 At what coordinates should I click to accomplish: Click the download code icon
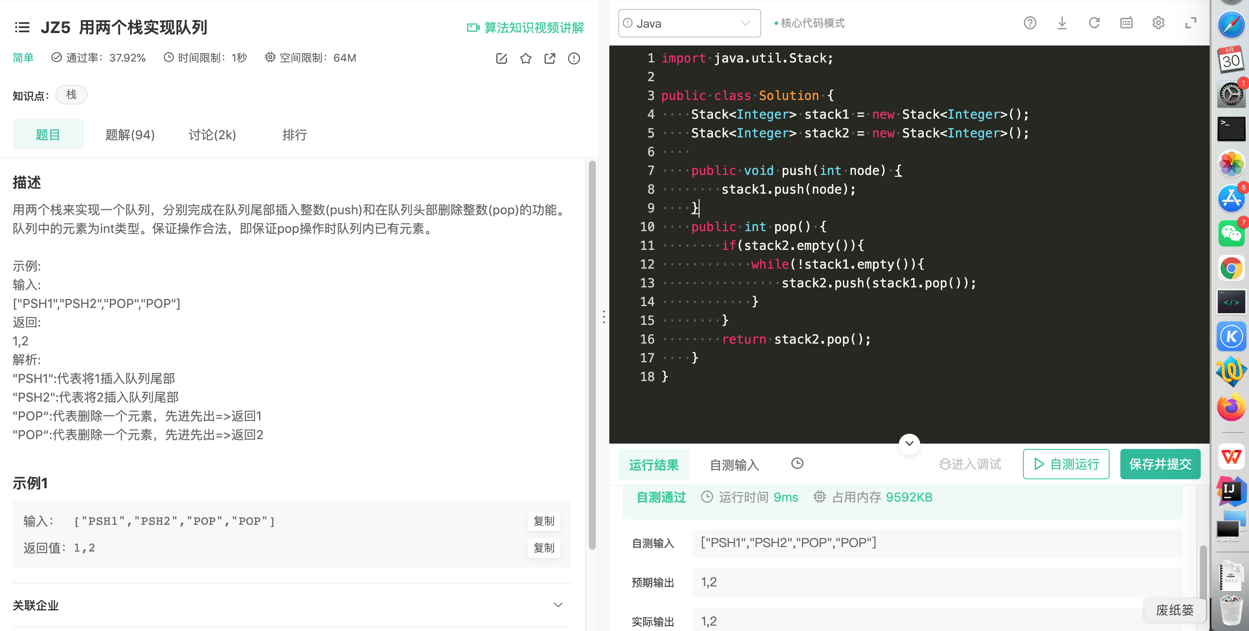click(1062, 23)
